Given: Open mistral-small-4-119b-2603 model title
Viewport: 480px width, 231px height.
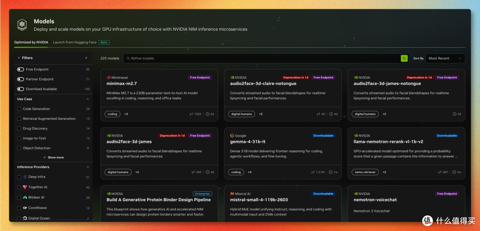Looking at the screenshot, I should (x=259, y=200).
